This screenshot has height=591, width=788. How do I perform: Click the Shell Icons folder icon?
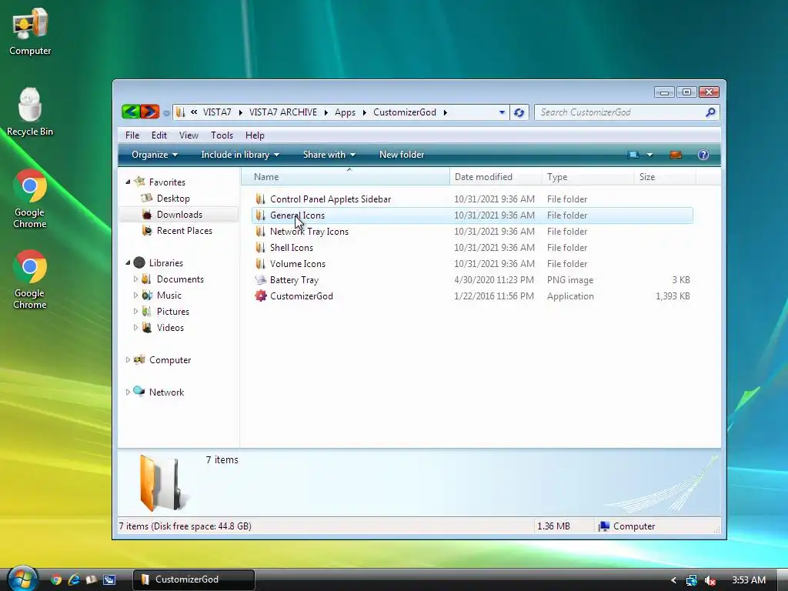tap(260, 247)
